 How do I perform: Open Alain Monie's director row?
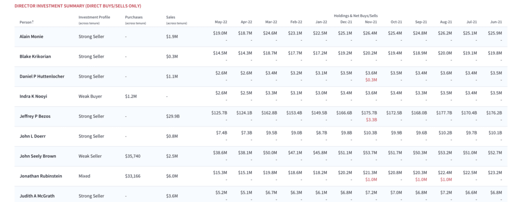click(x=264, y=37)
